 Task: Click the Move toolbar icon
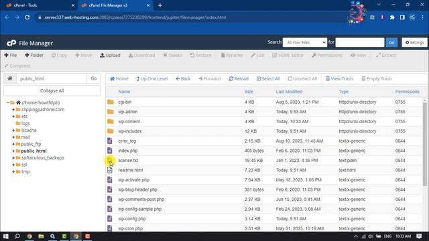coord(83,55)
